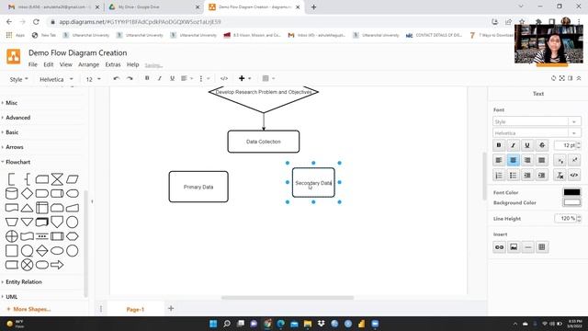Open the Helvetica font dropdown in toolbar
588x331 pixels.
pos(56,79)
